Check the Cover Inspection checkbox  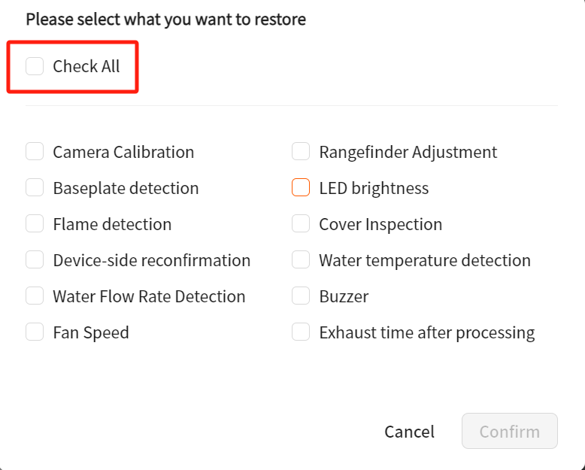(301, 224)
